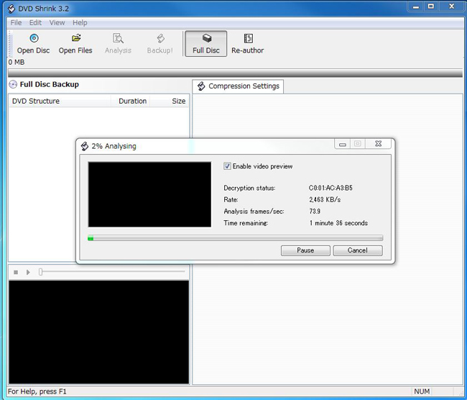This screenshot has width=467, height=400.
Task: Select the Compression Settings tab
Action: pyautogui.click(x=238, y=86)
